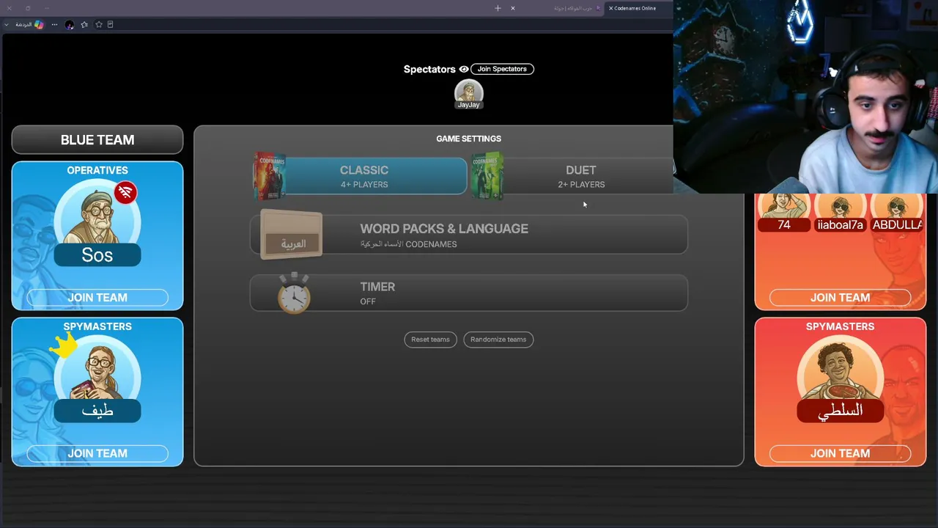Viewport: 938px width, 528px height.
Task: Click the iiaboal7a name label
Action: (x=840, y=225)
